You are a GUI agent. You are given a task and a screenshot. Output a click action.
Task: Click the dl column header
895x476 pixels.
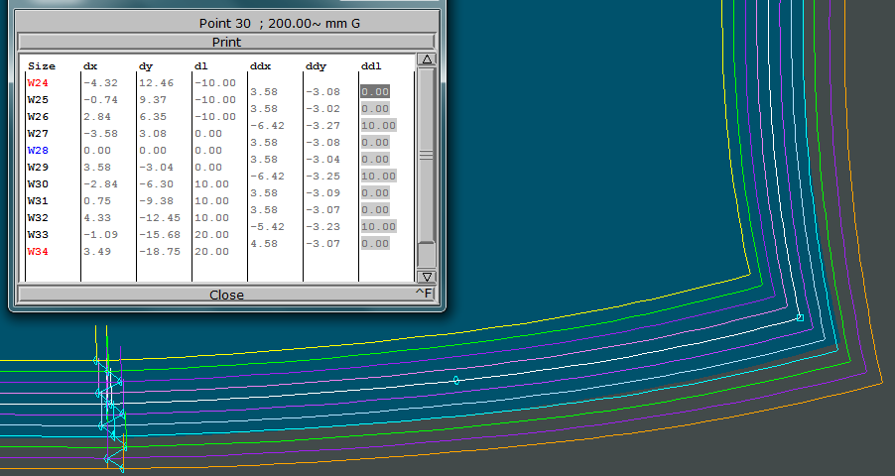200,66
